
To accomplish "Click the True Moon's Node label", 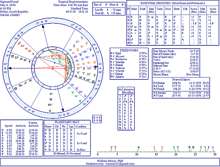I will pyautogui.click(x=163, y=51).
